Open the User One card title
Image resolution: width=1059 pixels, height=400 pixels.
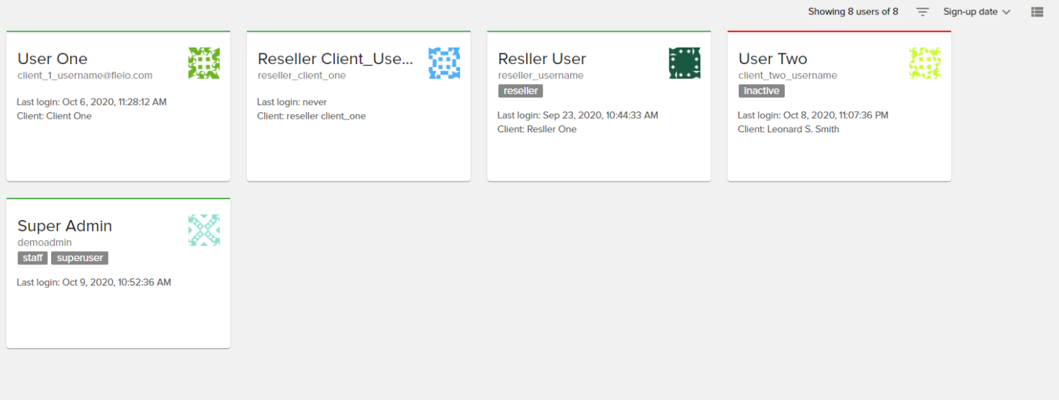click(53, 59)
